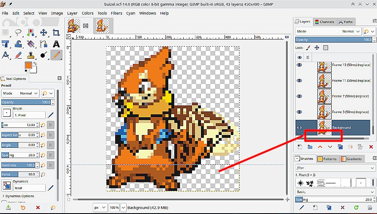The image size is (377, 214).
Task: Toggle lock alpha channel
Action: point(325,48)
